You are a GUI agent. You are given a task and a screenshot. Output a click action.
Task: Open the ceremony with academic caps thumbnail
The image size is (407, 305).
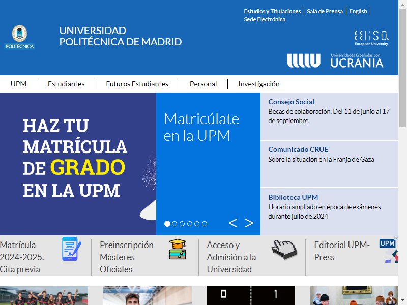(x=354, y=296)
